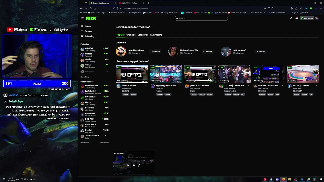The image size is (324, 182).
Task: Go to browser home page
Action: point(95,8)
